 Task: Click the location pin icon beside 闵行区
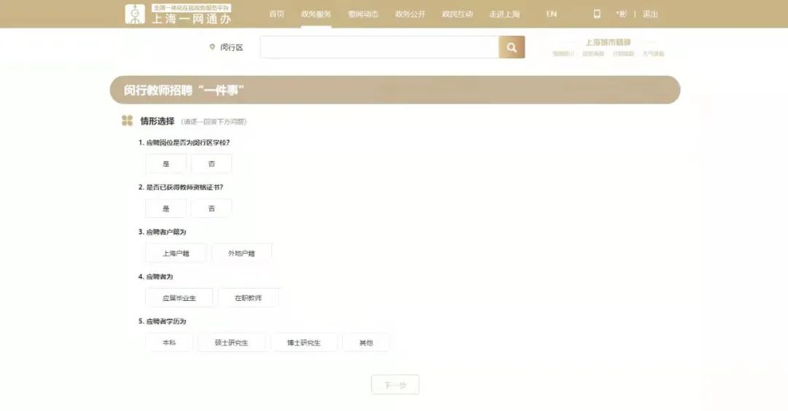pos(212,47)
